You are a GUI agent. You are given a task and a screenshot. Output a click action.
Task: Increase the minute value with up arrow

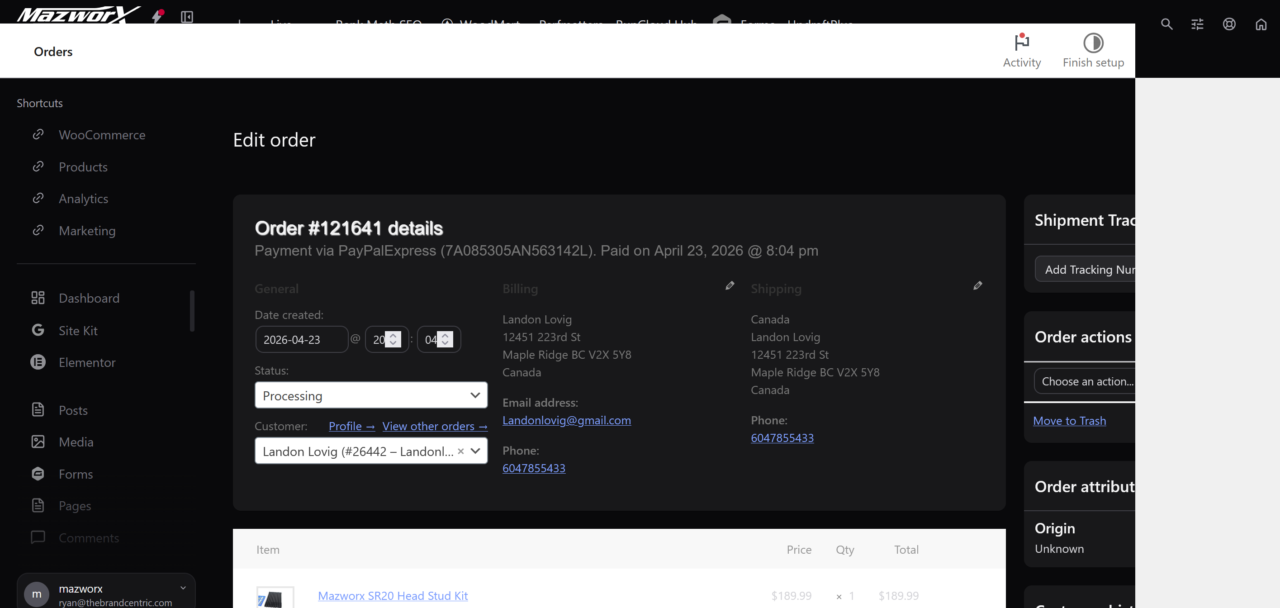tap(445, 335)
